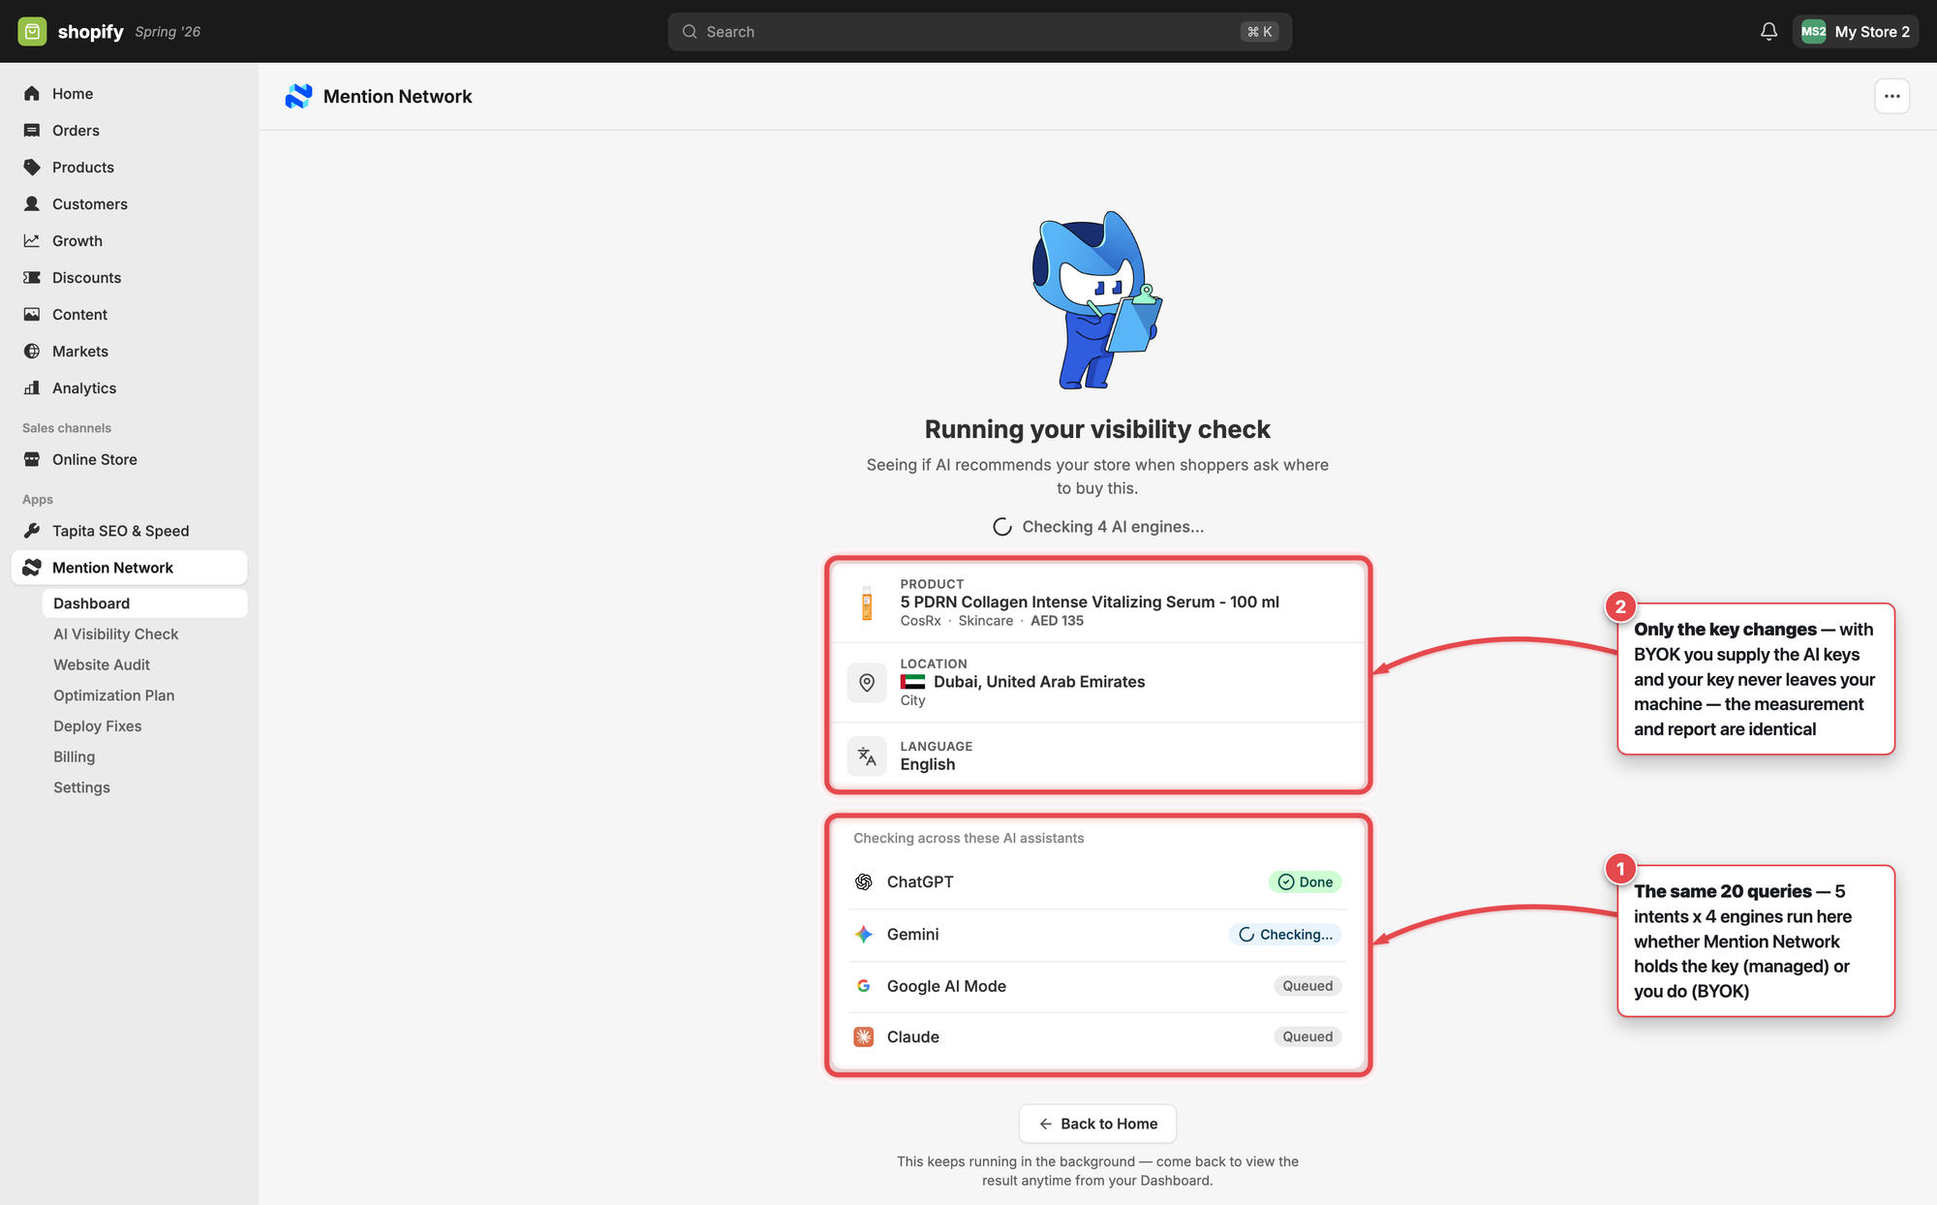Click Queued badge for Claude
The width and height of the screenshot is (1937, 1205).
1307,1036
